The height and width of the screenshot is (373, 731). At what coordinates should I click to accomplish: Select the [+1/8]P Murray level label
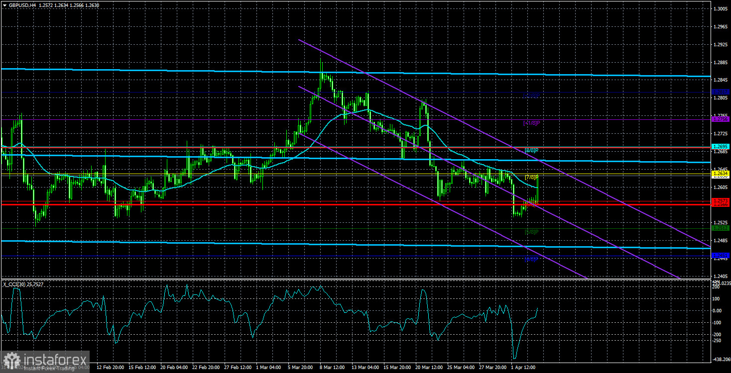click(531, 122)
